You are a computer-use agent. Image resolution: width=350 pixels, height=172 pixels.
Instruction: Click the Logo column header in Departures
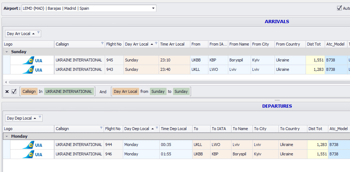click(x=29, y=129)
